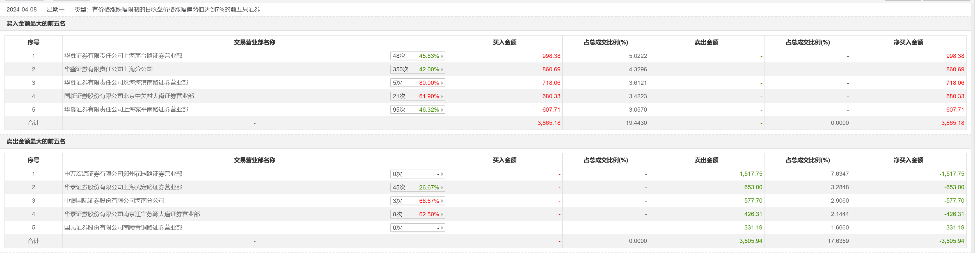975x253 pixels.
Task: Expand the 48次 45.83% stats arrow
Action: [442, 56]
